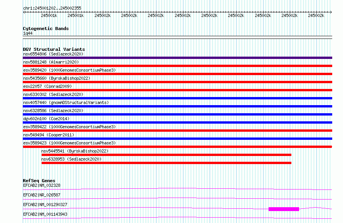Click the shorter red bar for nsv5445541
Viewport: 343px width, 223px height.
pos(166,155)
